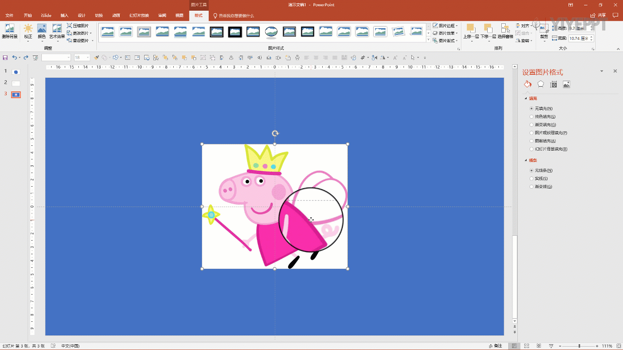Viewport: 623px width, 350px height.
Task: Click the zoom slider in status bar
Action: [579, 346]
